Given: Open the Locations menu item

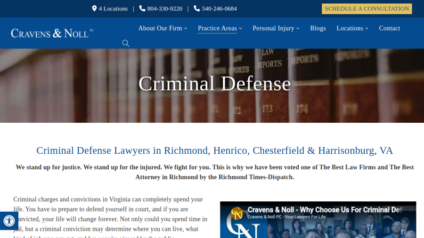Looking at the screenshot, I should coord(350,28).
